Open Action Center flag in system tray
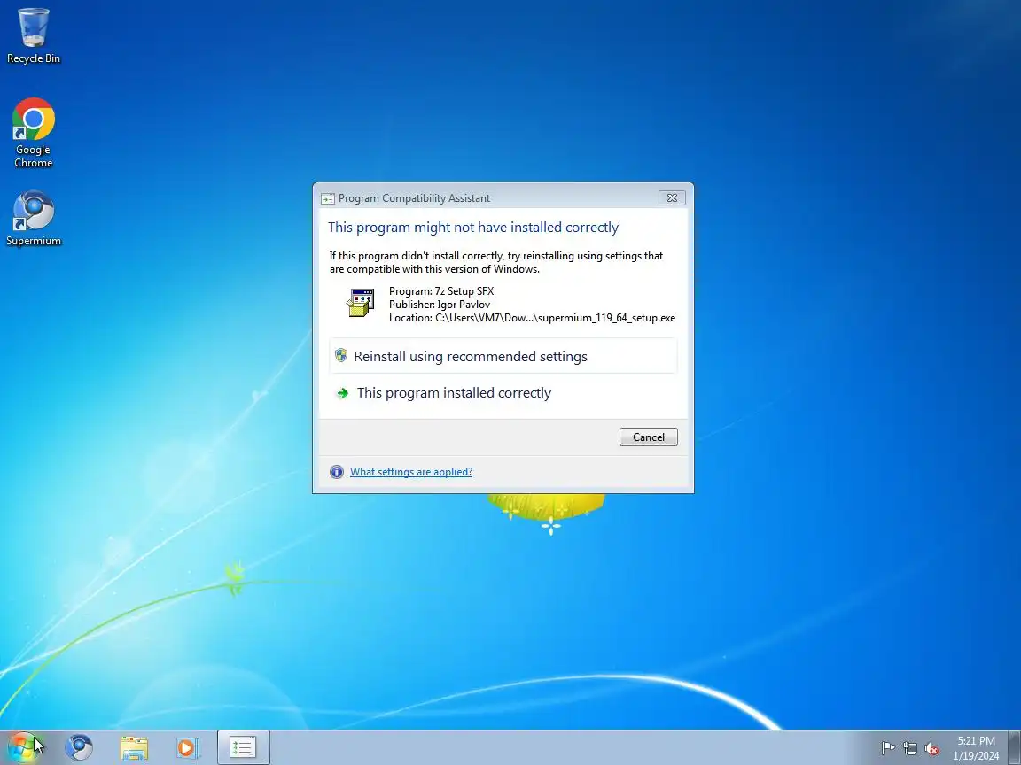 coord(887,748)
